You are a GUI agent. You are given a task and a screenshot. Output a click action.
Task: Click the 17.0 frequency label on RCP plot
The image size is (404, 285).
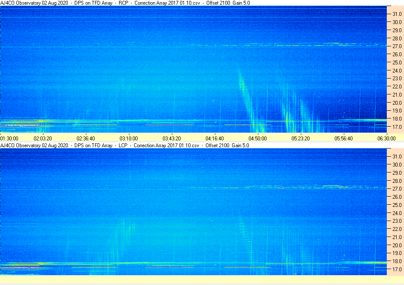(x=397, y=127)
